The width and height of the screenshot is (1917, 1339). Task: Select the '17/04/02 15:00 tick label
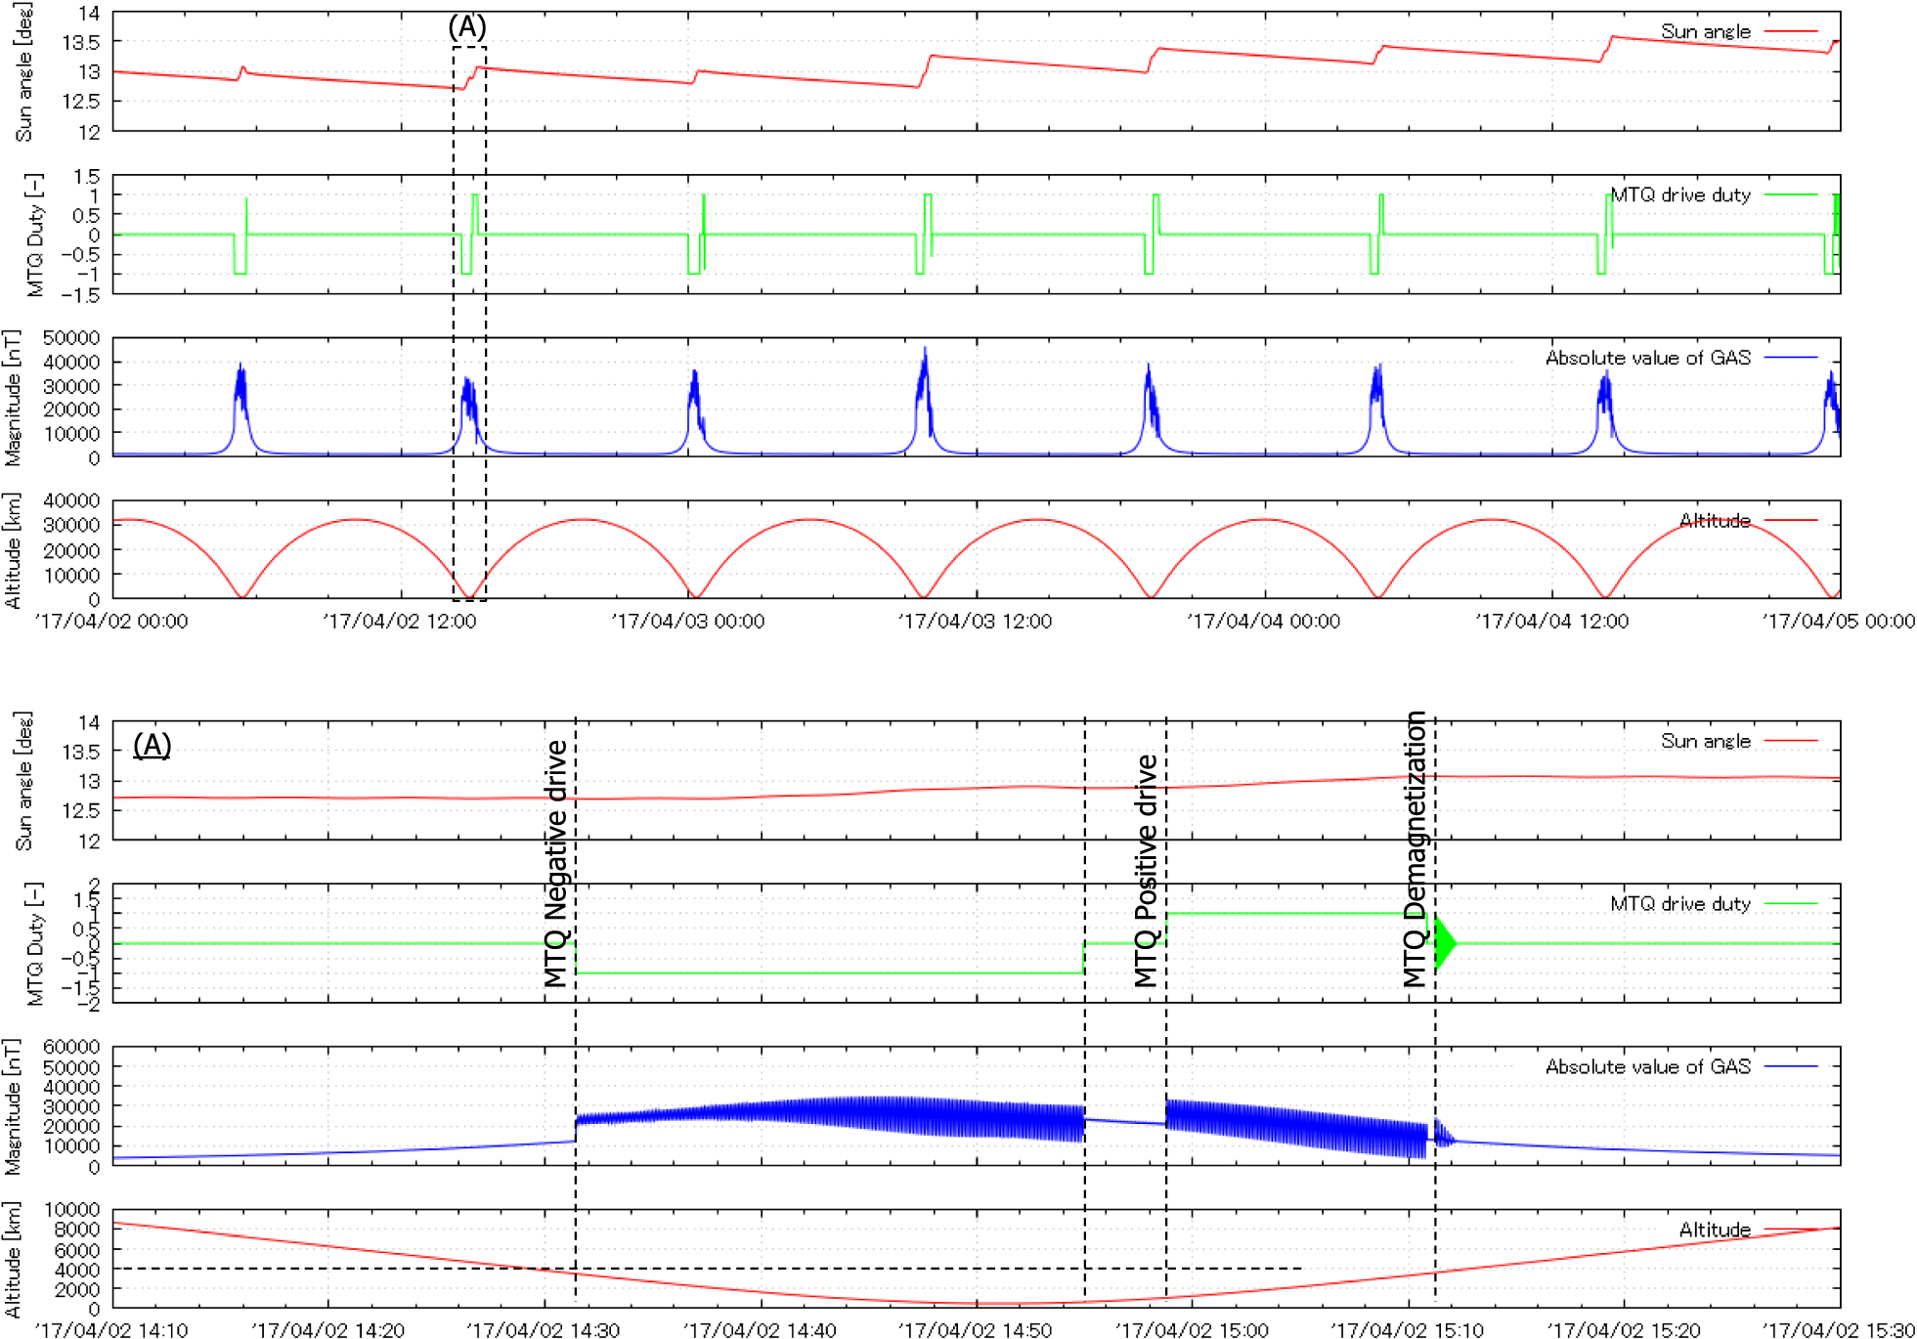pyautogui.click(x=1192, y=1330)
